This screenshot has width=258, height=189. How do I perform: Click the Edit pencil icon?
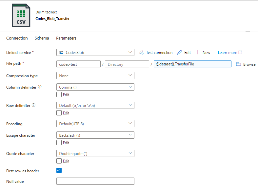pos(179,53)
